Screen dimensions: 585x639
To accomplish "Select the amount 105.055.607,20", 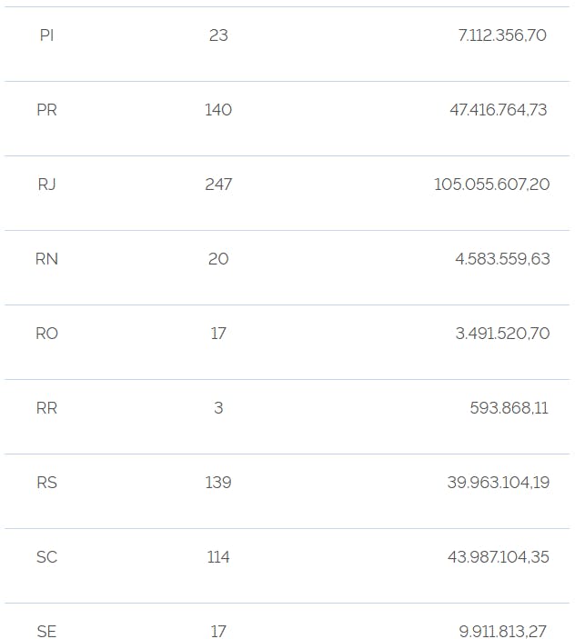I will pos(491,185).
